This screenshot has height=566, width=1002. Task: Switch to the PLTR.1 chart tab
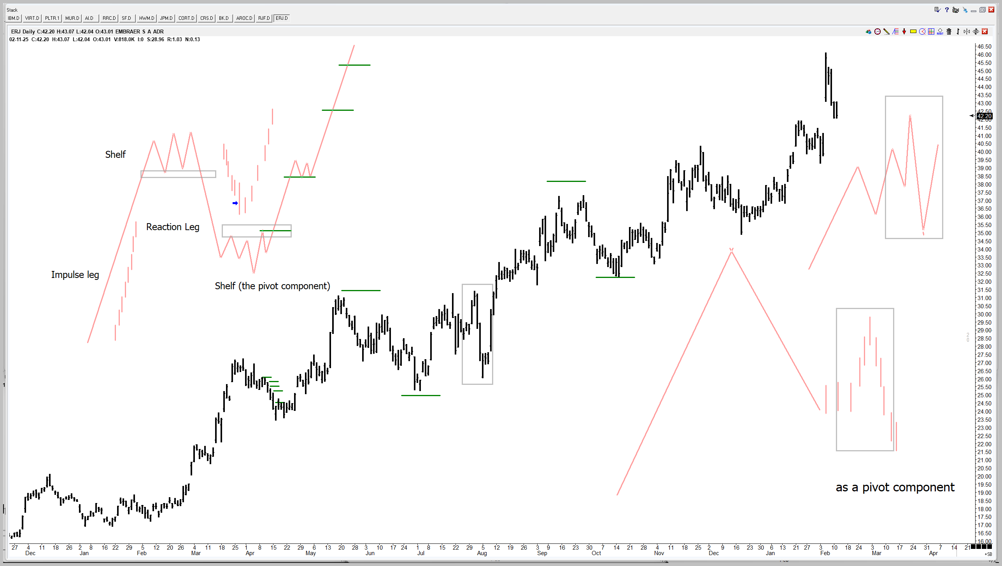tap(52, 18)
